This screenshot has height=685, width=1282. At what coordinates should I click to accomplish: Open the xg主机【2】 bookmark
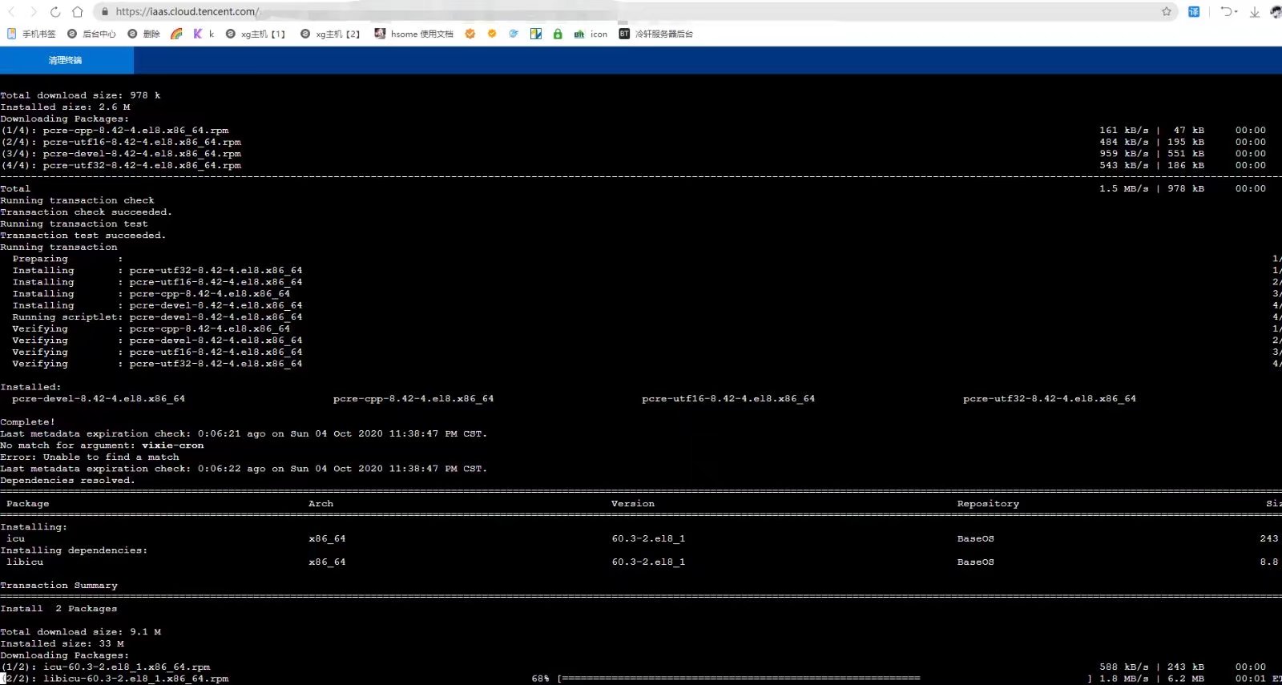pyautogui.click(x=330, y=34)
